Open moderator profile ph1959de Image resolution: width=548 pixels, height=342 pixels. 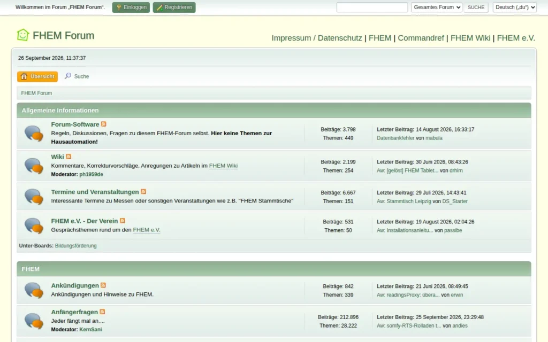[x=91, y=174]
